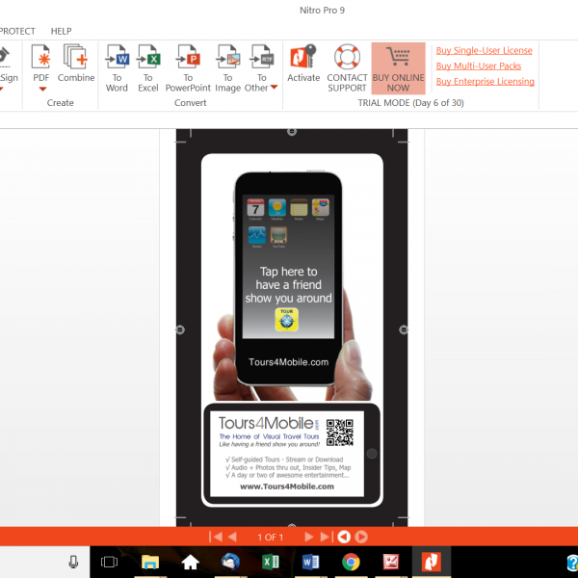Go to the first page
The image size is (578, 578).
(216, 537)
